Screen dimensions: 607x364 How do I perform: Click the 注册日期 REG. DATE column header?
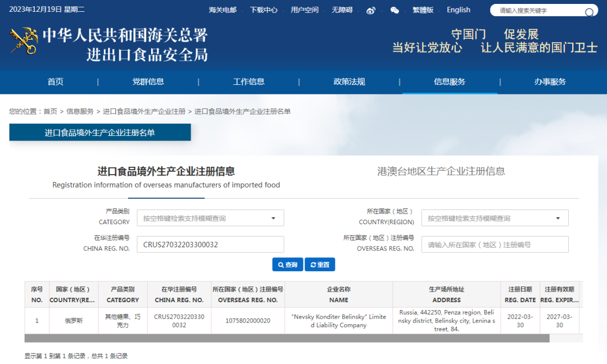[x=520, y=294]
